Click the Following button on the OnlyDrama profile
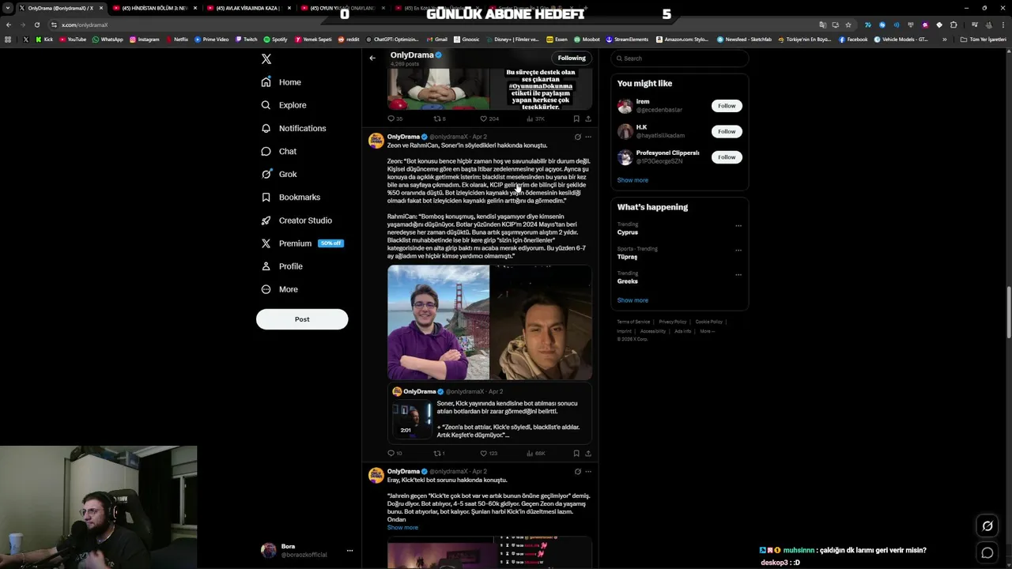 572,58
